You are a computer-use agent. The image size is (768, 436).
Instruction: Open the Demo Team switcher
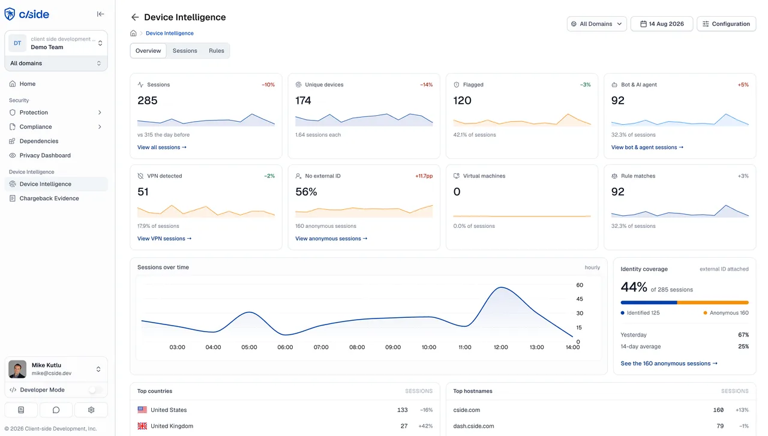[56, 43]
